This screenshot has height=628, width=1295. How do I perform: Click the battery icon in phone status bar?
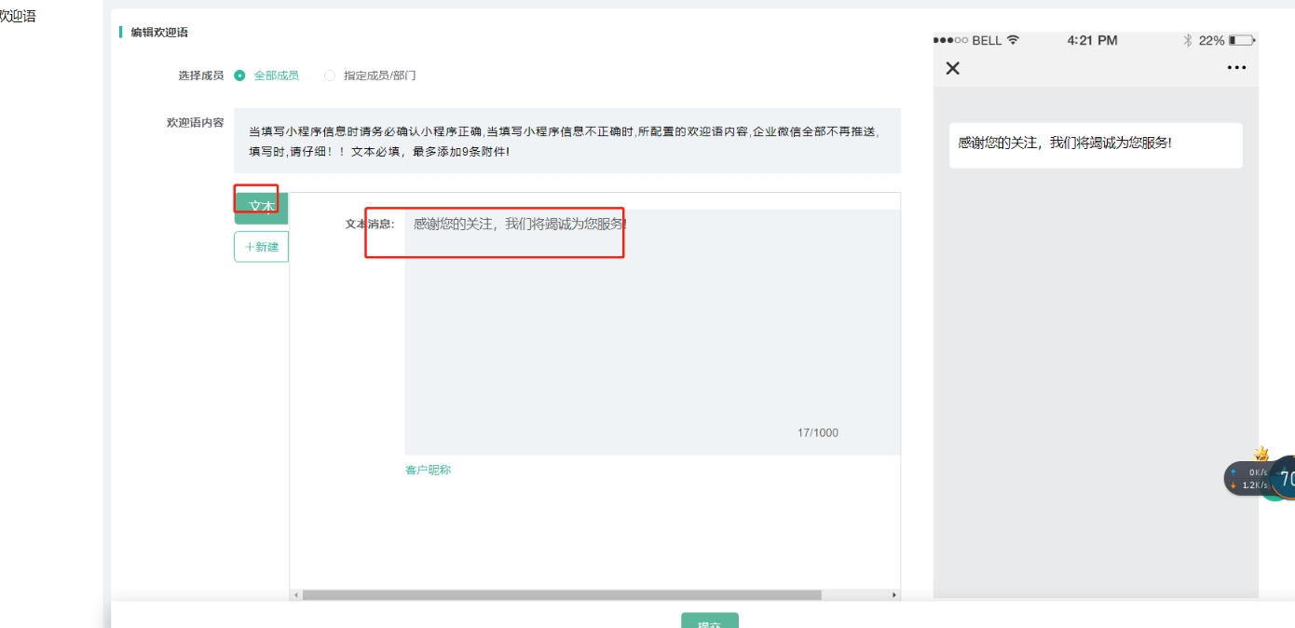coord(1242,40)
